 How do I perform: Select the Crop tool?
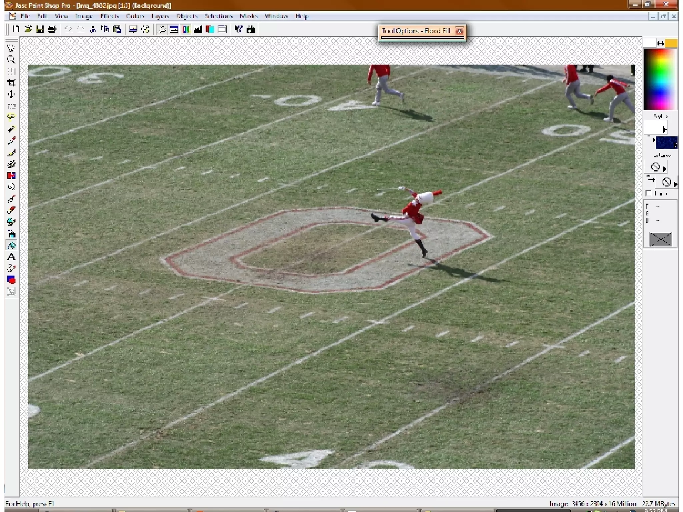coord(11,83)
